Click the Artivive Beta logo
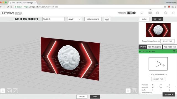This screenshot has height=99, width=177. tap(12, 13)
